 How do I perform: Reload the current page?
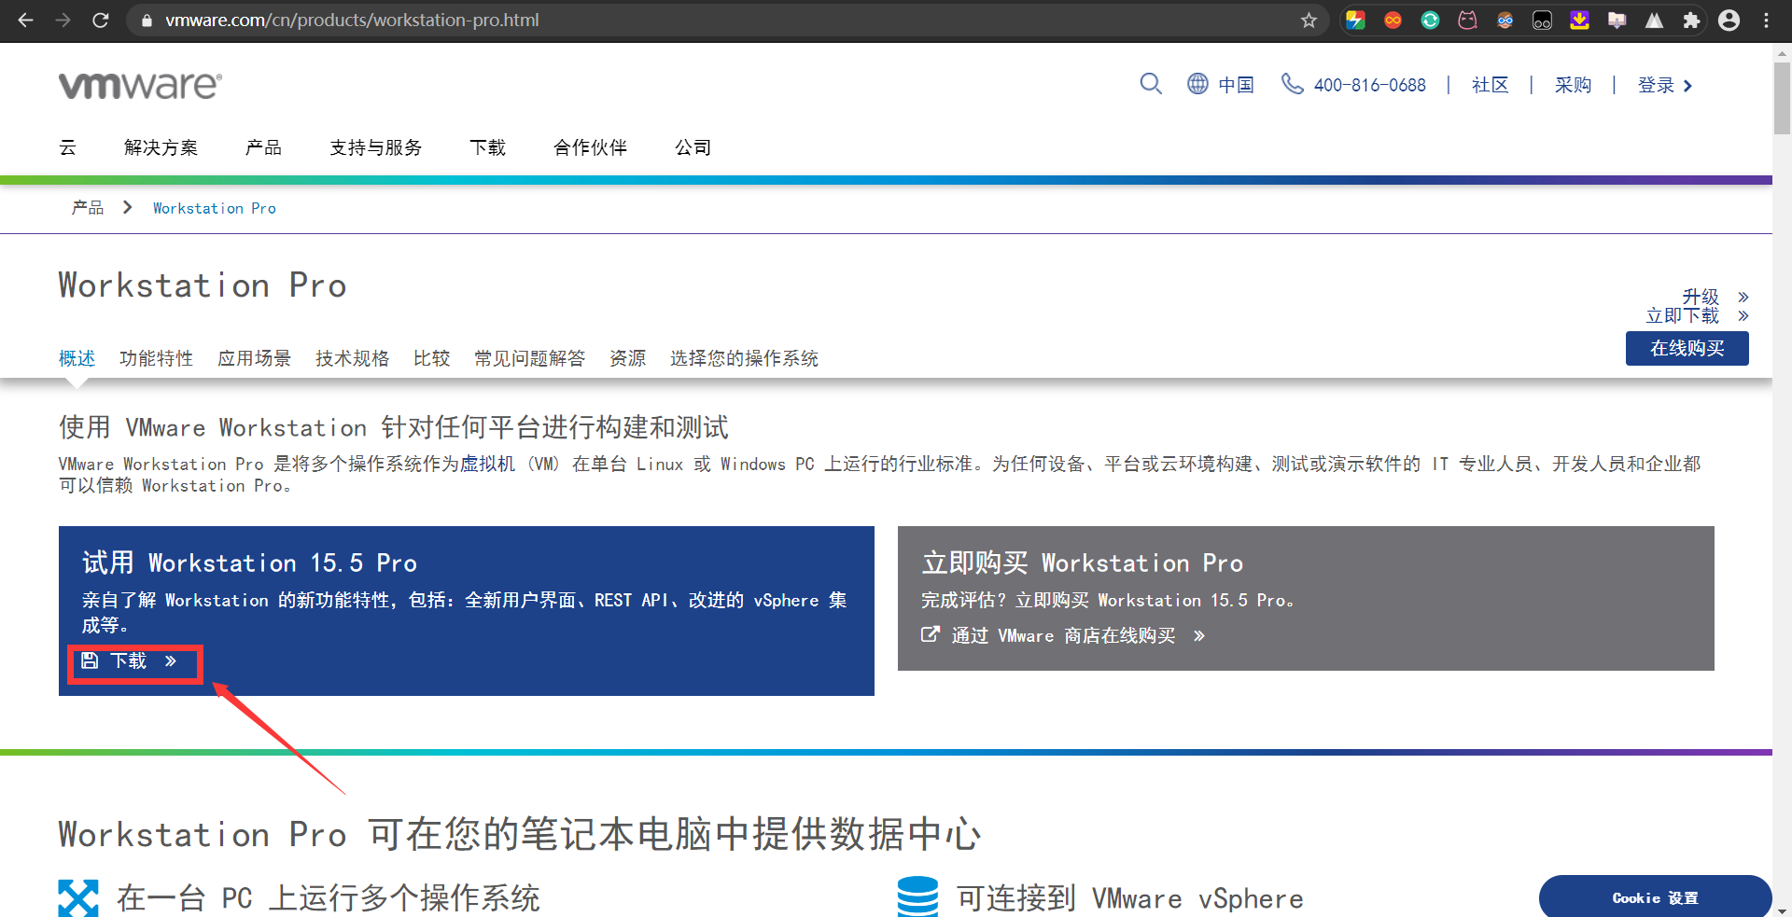(x=101, y=20)
